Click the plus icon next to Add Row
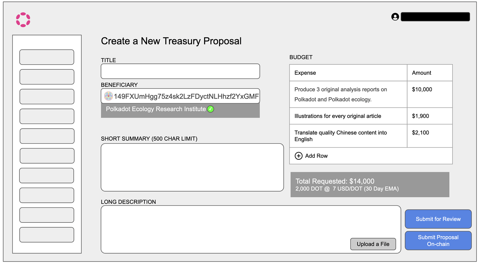 click(x=299, y=156)
